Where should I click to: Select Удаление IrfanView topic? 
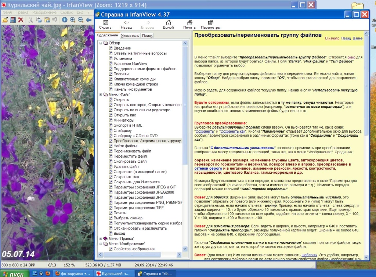click(130, 64)
